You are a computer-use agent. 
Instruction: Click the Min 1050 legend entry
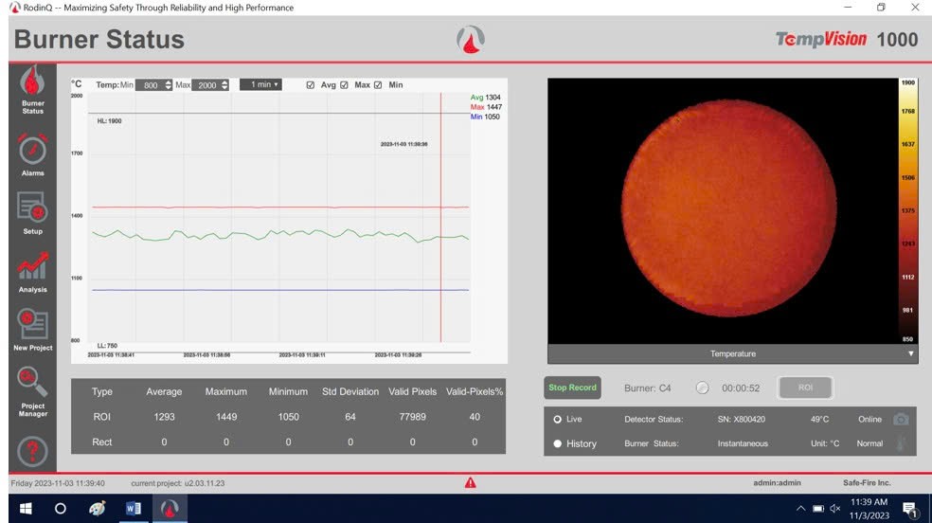point(485,117)
